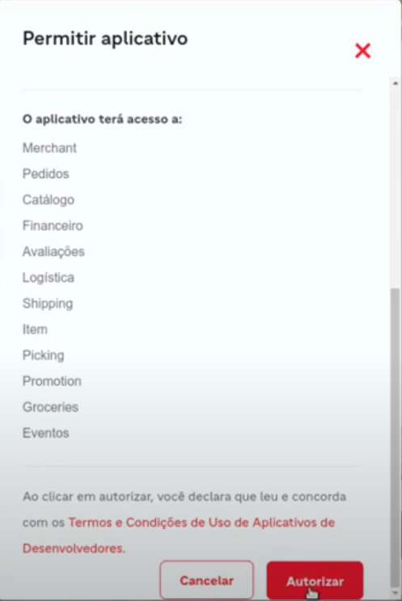Click the Catálogo permission item

click(49, 200)
